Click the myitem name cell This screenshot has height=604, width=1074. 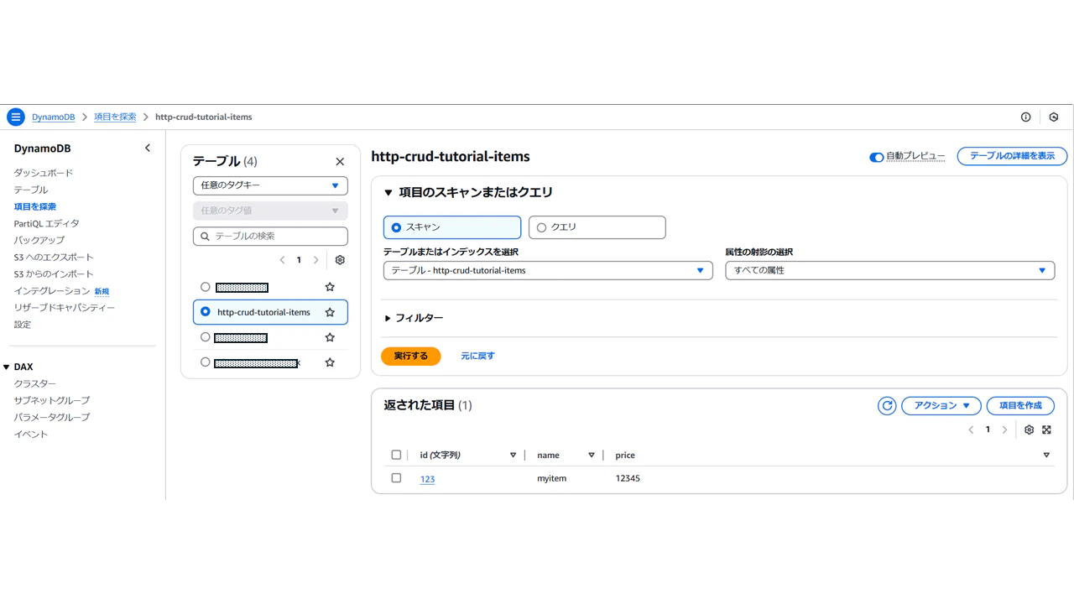tap(551, 479)
